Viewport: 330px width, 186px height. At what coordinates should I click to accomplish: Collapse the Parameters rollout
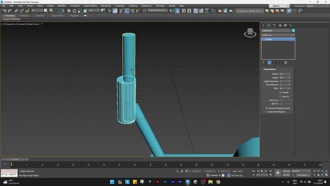click(270, 69)
